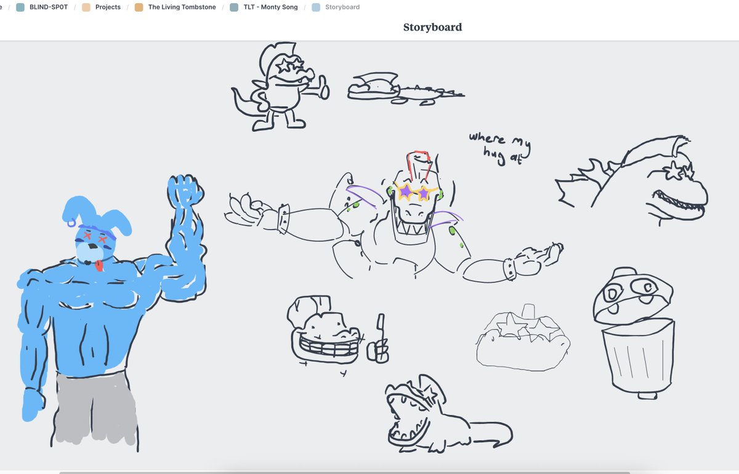Select the lying flat gator sketch
This screenshot has height=474, width=739.
coord(405,87)
